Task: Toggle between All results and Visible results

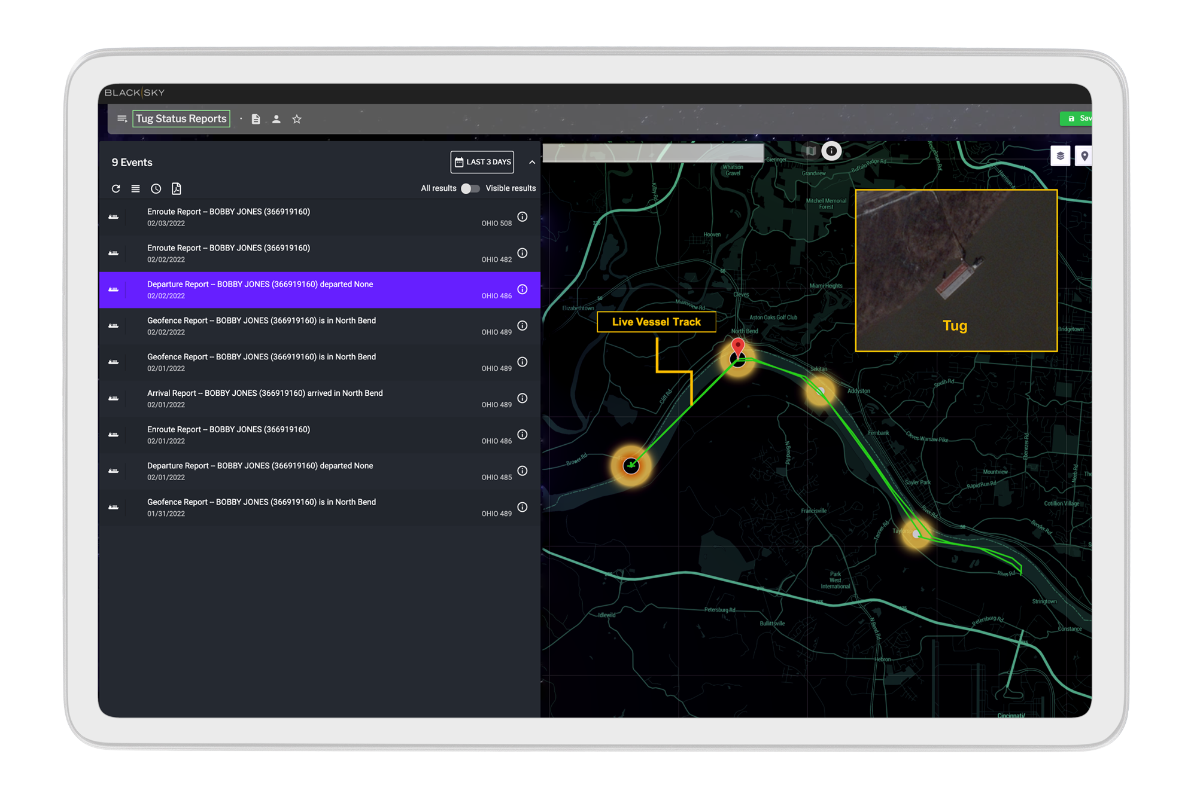Action: pos(470,188)
